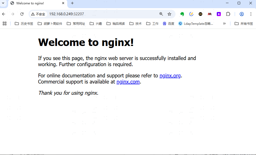The width and height of the screenshot is (256, 155).
Task: Open the 常用网址 bookmark folder
Action: click(x=76, y=23)
